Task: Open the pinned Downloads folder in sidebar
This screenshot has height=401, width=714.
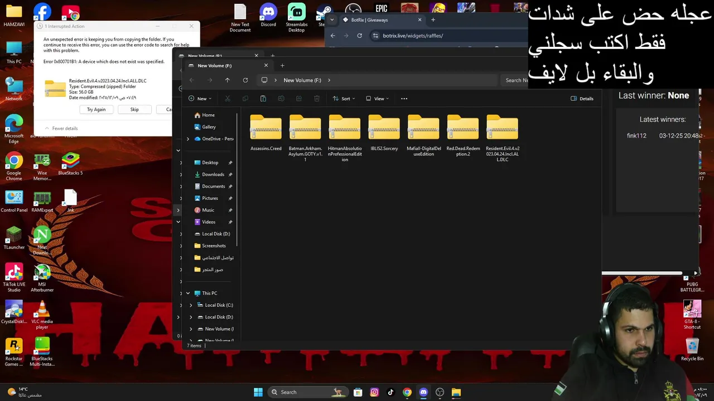Action: pos(213,174)
